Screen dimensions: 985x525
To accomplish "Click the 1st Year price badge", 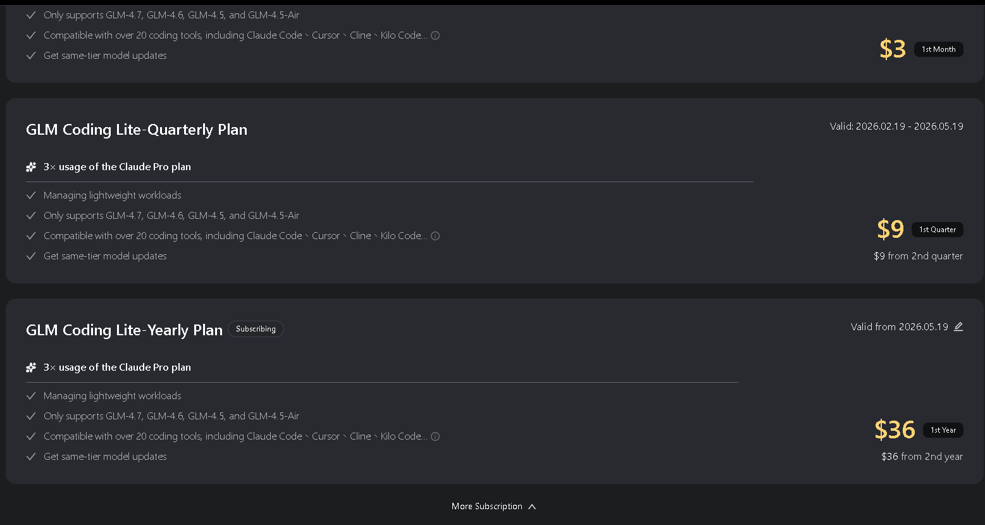I will 943,430.
